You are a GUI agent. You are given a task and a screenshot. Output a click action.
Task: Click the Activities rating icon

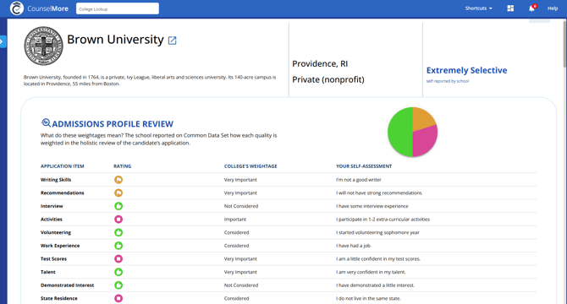click(x=118, y=220)
